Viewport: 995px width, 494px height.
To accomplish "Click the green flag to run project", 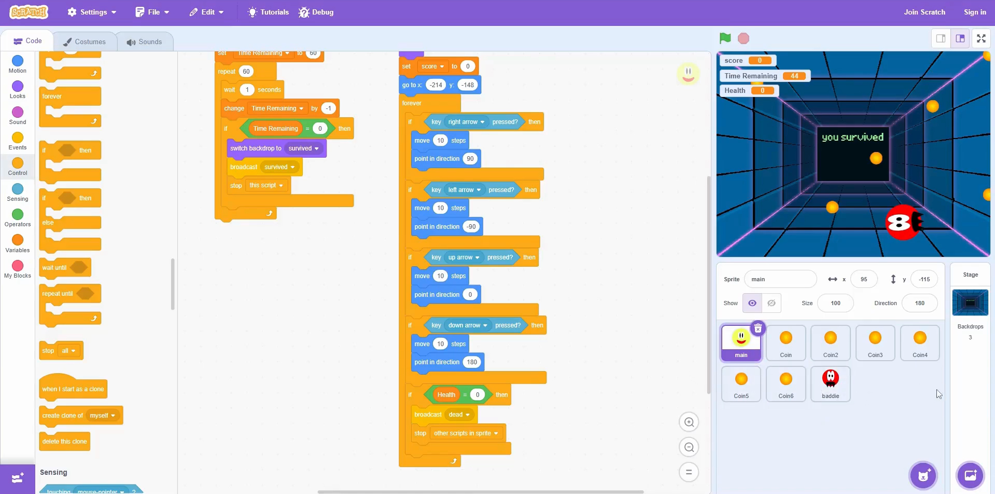I will coord(725,38).
